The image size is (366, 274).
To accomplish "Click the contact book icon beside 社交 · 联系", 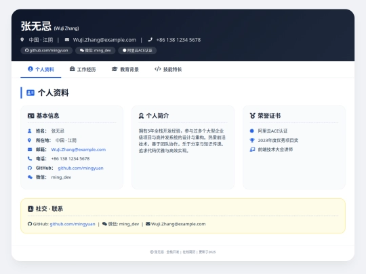I will coord(30,209).
